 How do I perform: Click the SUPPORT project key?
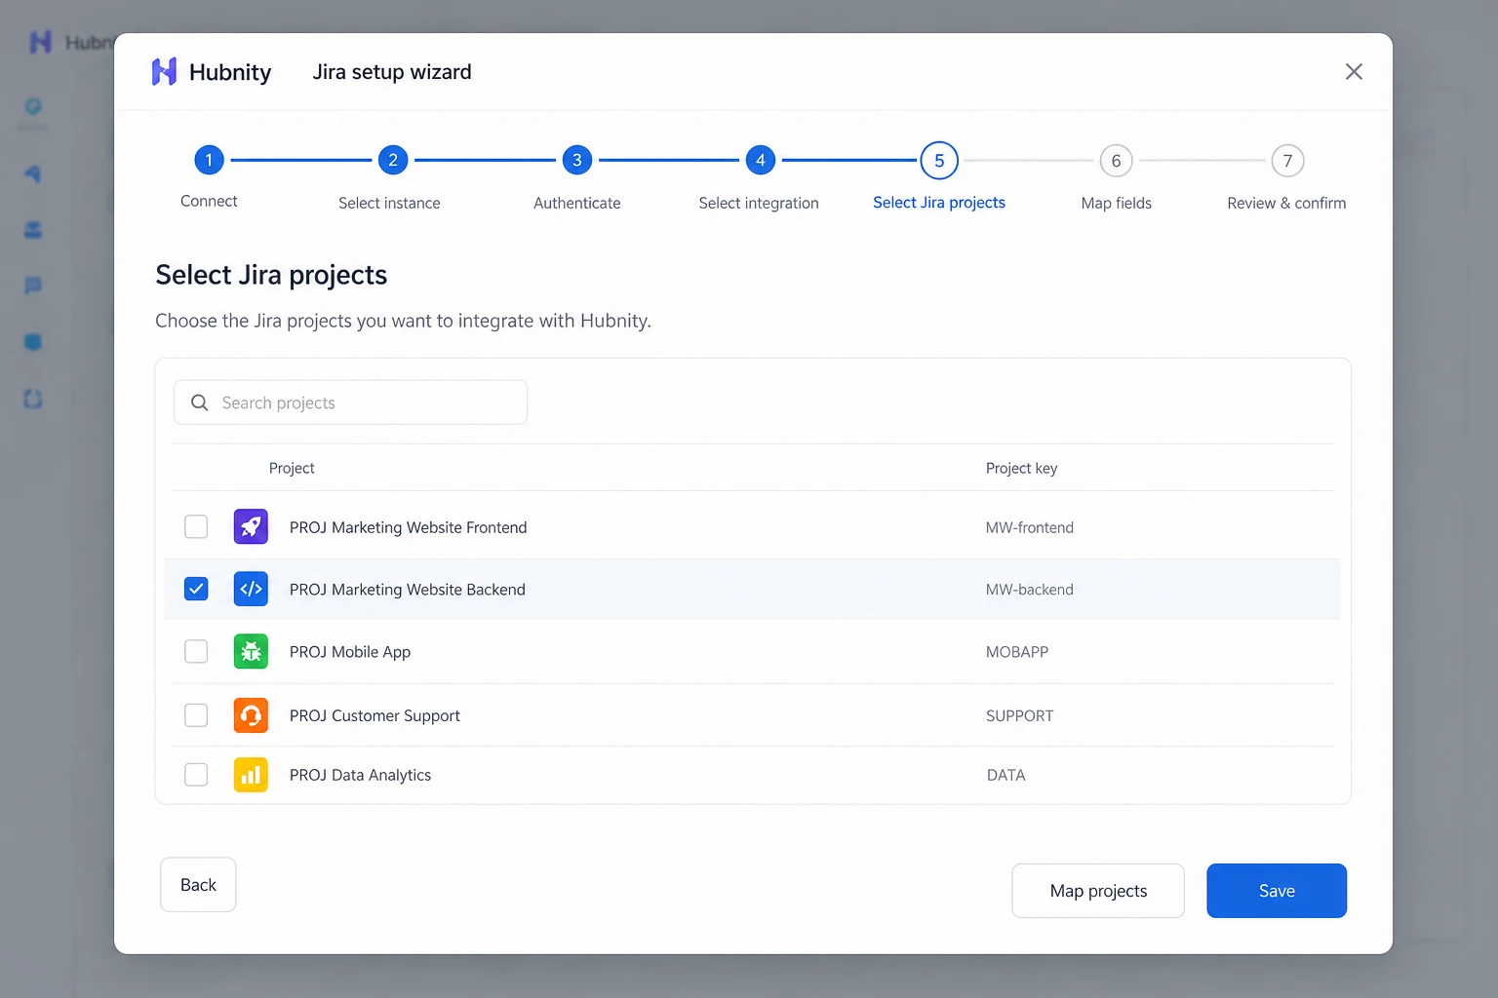[x=1019, y=715]
